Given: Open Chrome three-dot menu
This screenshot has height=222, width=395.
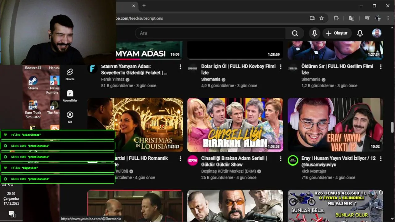Looking at the screenshot, I should click(388, 18).
